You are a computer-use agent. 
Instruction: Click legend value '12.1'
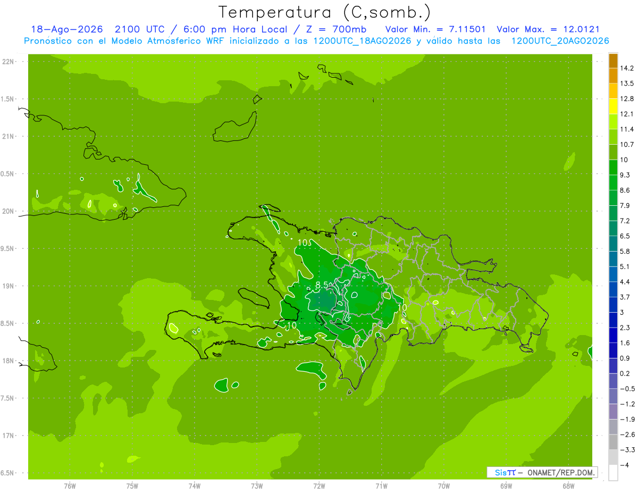click(x=627, y=114)
